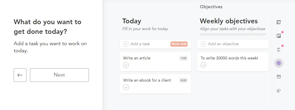295x110 pixels.
Task: Mark Write an article as complete
Action: [126, 65]
